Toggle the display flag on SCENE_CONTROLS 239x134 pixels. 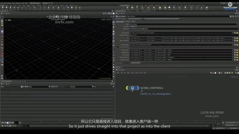138,88
